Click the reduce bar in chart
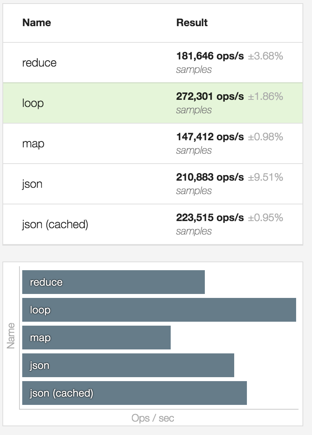312x435 pixels. tap(114, 282)
